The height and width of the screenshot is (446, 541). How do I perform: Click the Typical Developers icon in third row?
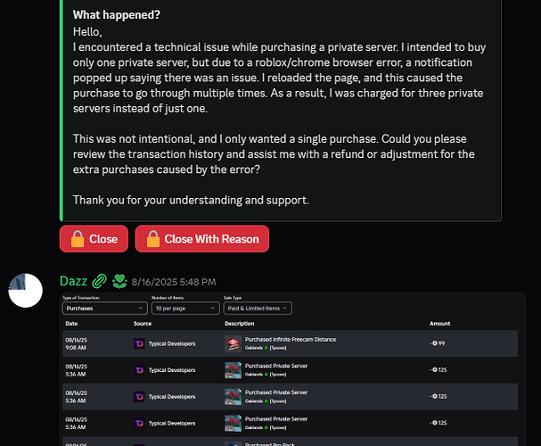138,396
